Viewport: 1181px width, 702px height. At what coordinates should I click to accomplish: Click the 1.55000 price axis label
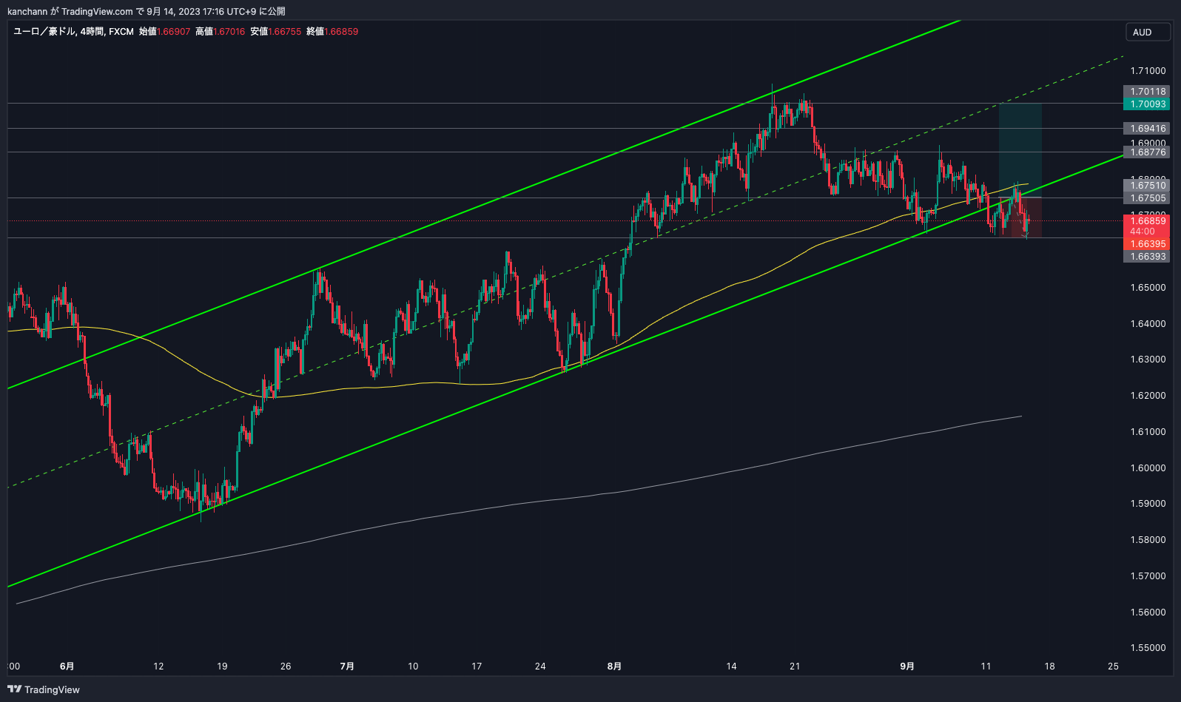[1148, 648]
